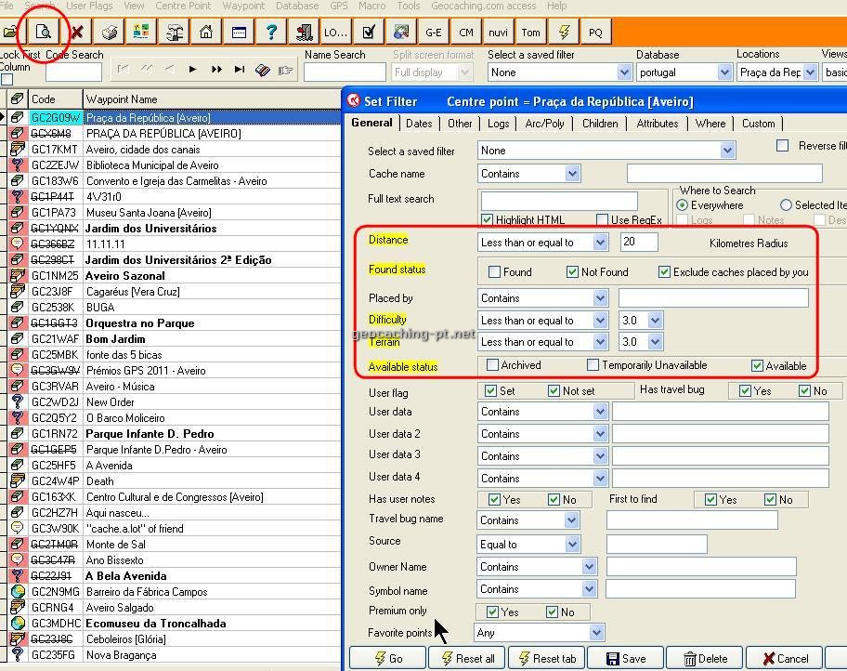The image size is (847, 671).
Task: Click the PQ toolbar button
Action: coord(595,32)
